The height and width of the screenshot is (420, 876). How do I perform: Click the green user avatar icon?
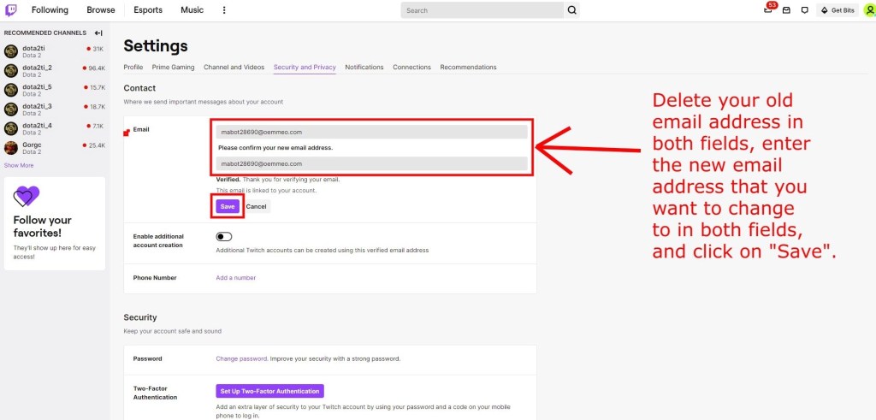(x=869, y=10)
